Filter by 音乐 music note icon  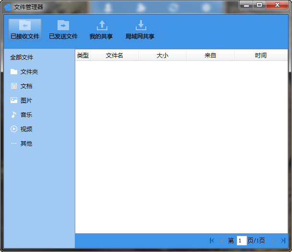(x=14, y=115)
